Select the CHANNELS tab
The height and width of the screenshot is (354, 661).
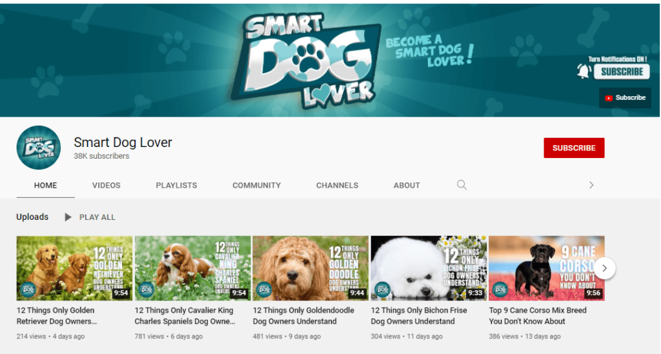pos(337,185)
